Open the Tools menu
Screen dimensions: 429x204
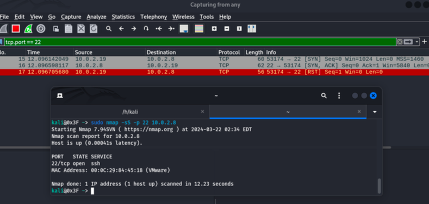pyautogui.click(x=207, y=17)
